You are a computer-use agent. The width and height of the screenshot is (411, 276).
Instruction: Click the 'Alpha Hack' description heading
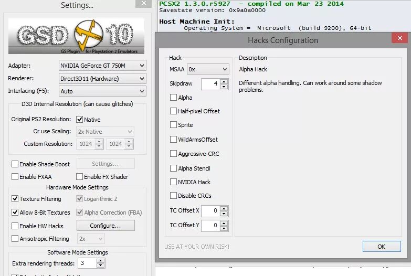[x=253, y=69]
